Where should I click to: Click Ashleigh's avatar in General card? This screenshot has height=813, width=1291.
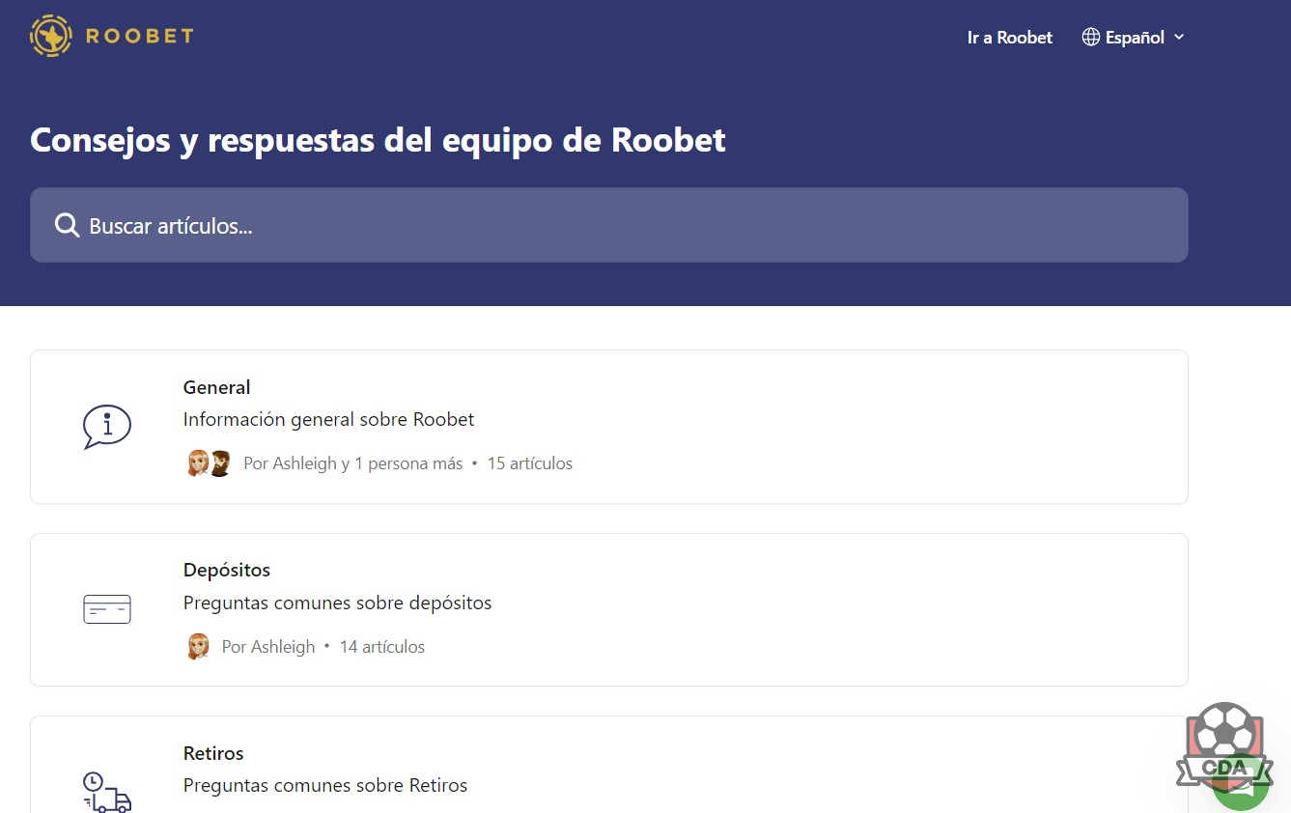198,463
